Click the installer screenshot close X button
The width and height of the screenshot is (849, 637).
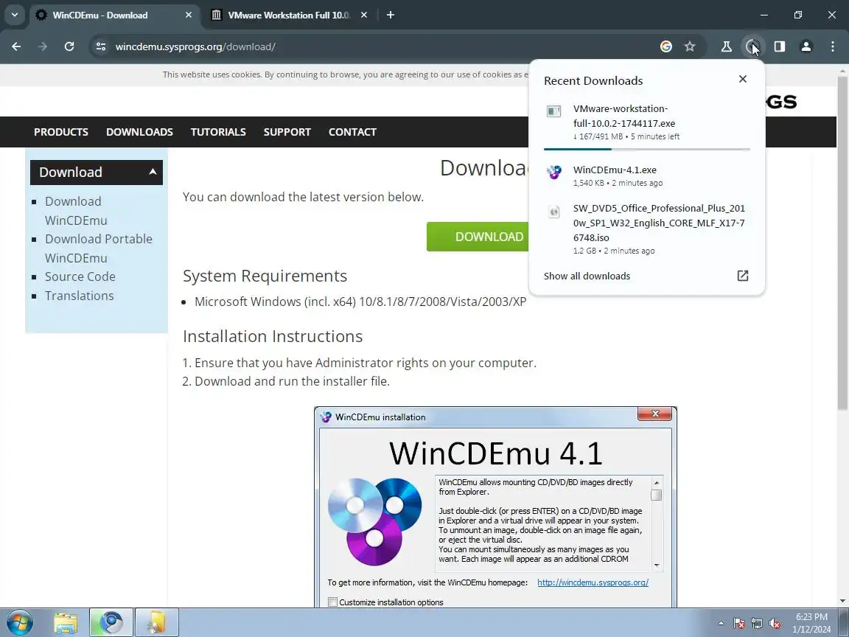click(x=655, y=414)
